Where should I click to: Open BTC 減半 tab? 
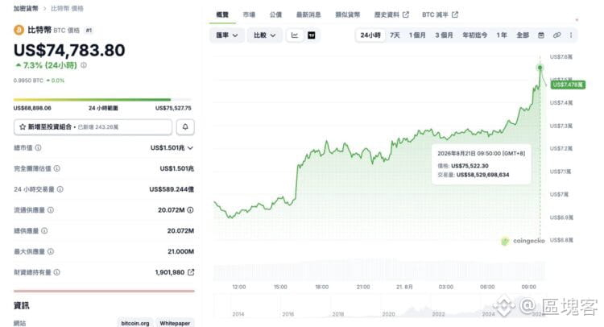click(x=440, y=14)
